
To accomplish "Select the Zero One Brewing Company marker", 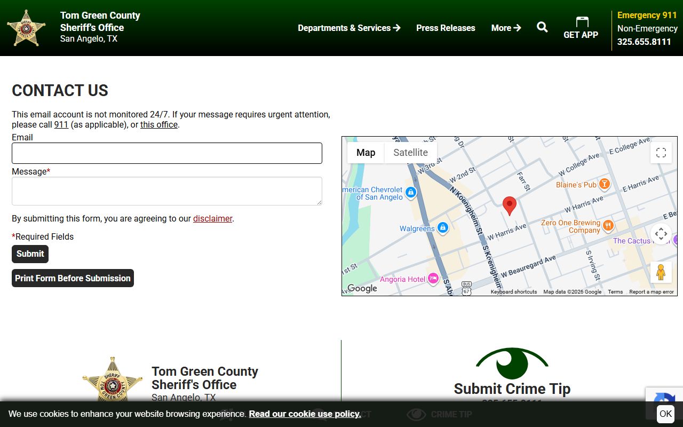I will (608, 226).
